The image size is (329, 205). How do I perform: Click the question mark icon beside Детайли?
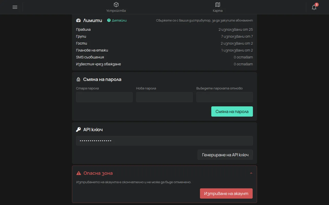[x=109, y=20]
